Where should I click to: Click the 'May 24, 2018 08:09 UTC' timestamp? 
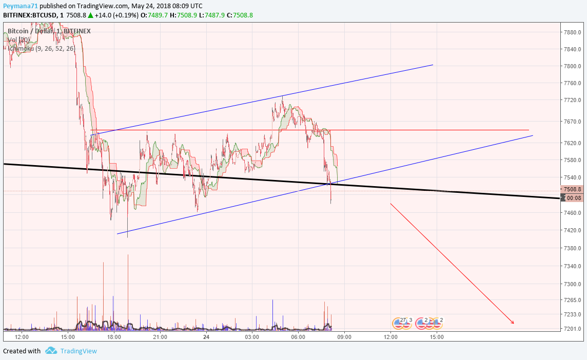167,6
